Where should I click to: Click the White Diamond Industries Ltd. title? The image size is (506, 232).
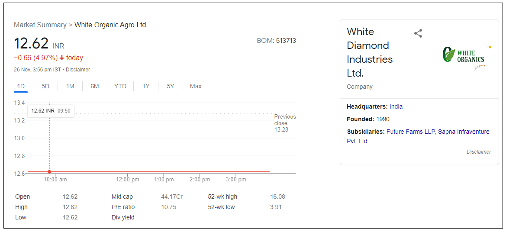(370, 52)
